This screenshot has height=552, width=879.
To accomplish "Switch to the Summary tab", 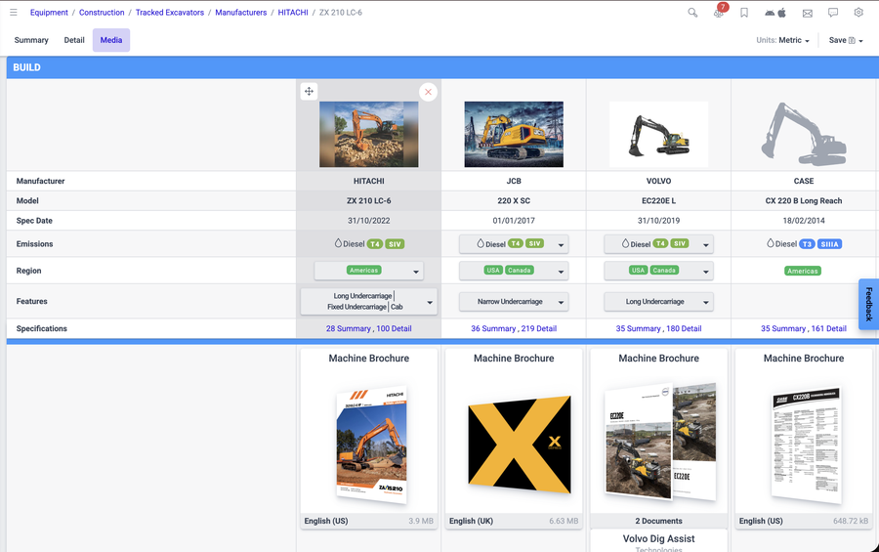I will coord(31,40).
